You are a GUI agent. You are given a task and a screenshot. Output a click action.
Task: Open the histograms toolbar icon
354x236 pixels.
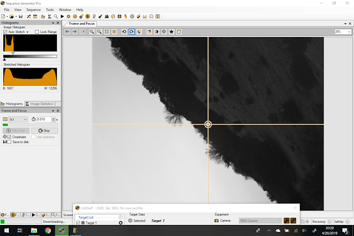[x=43, y=17]
